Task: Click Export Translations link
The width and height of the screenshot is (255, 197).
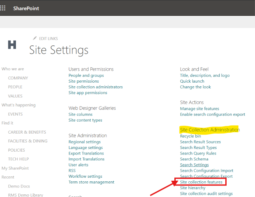Action: pos(86,154)
